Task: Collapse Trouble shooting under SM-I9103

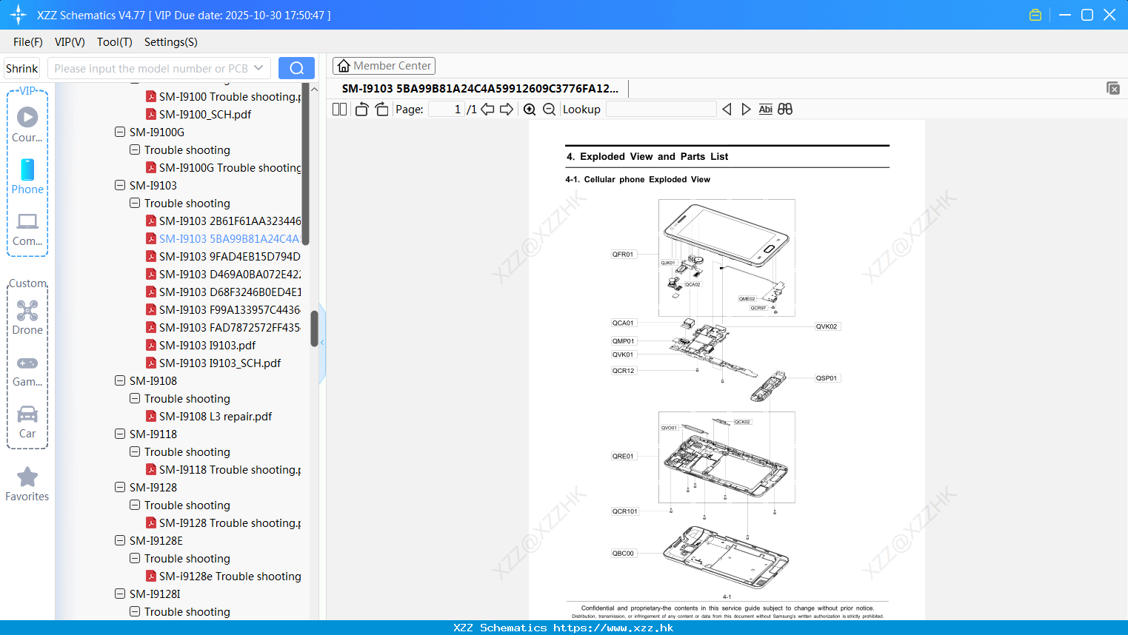Action: point(135,204)
